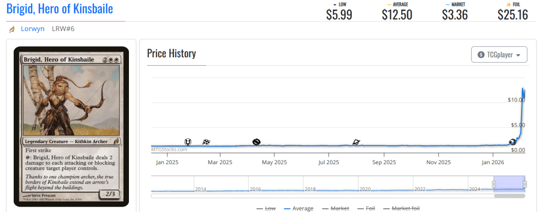Click the Brigid, Hero of Kinsbaile title

click(59, 9)
